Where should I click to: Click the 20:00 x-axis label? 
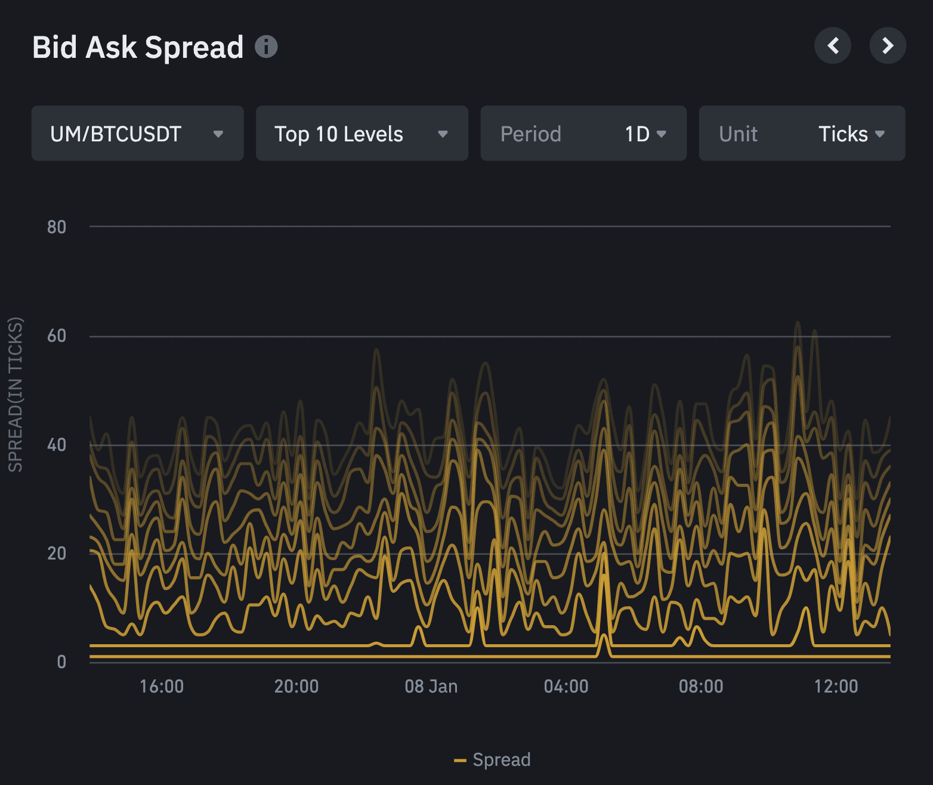click(x=296, y=687)
